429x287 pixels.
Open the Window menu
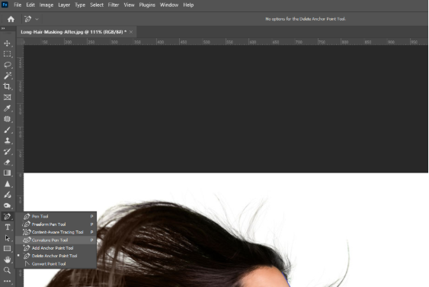[x=169, y=5]
